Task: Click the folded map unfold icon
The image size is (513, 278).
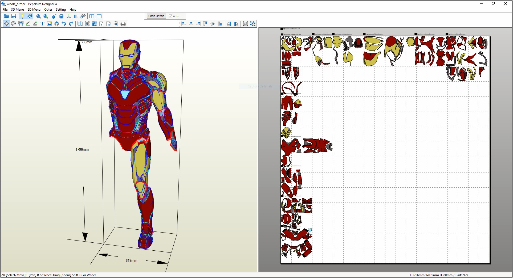Action: [80, 24]
